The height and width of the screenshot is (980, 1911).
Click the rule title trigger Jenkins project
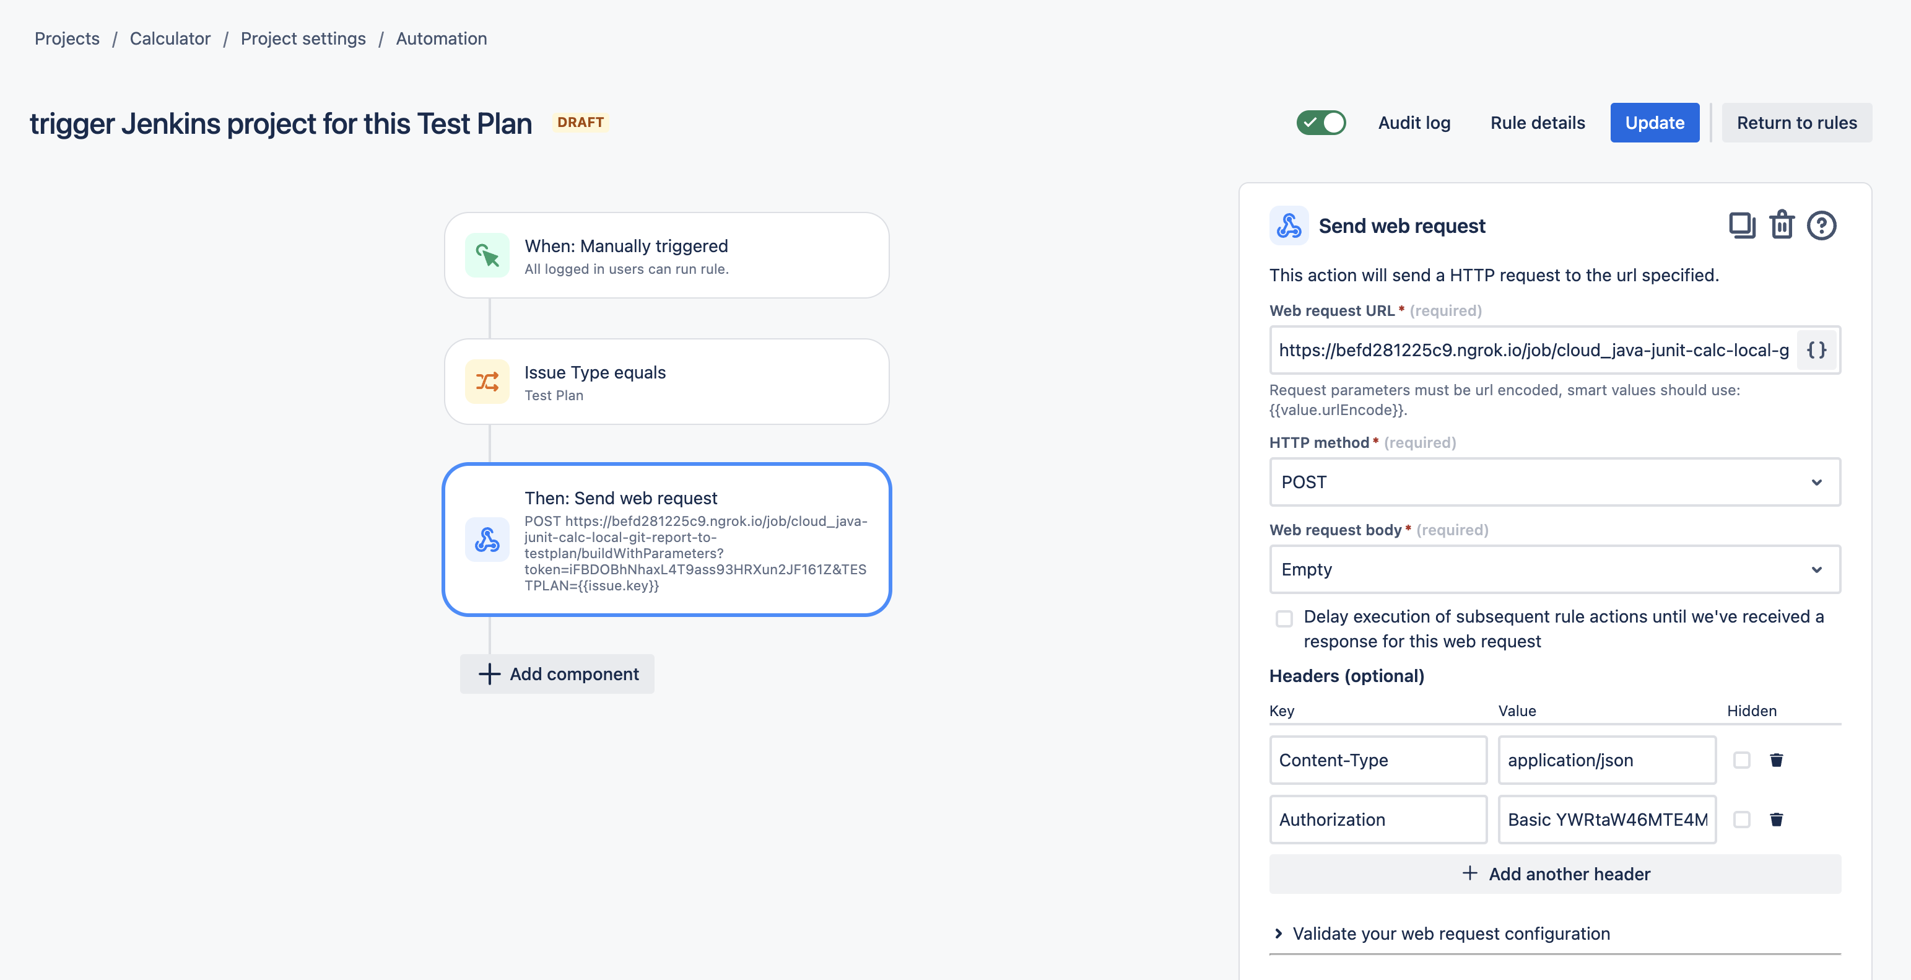pyautogui.click(x=281, y=123)
